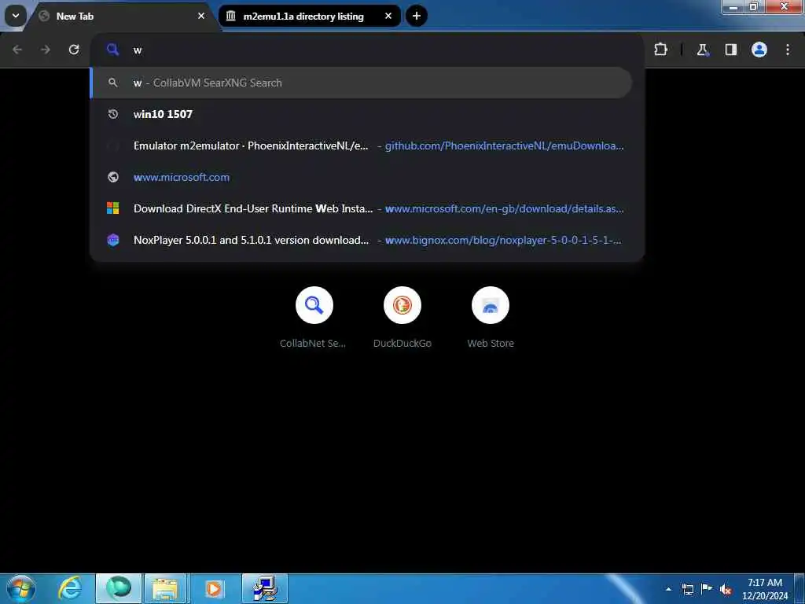Viewport: 805px width, 604px height.
Task: Select the 'win10 1507' history suggestion
Action: tap(362, 114)
